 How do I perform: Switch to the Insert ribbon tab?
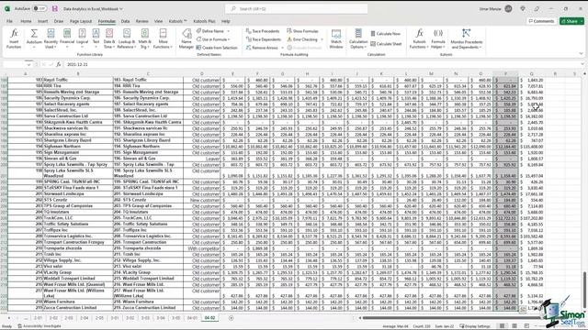(43, 21)
